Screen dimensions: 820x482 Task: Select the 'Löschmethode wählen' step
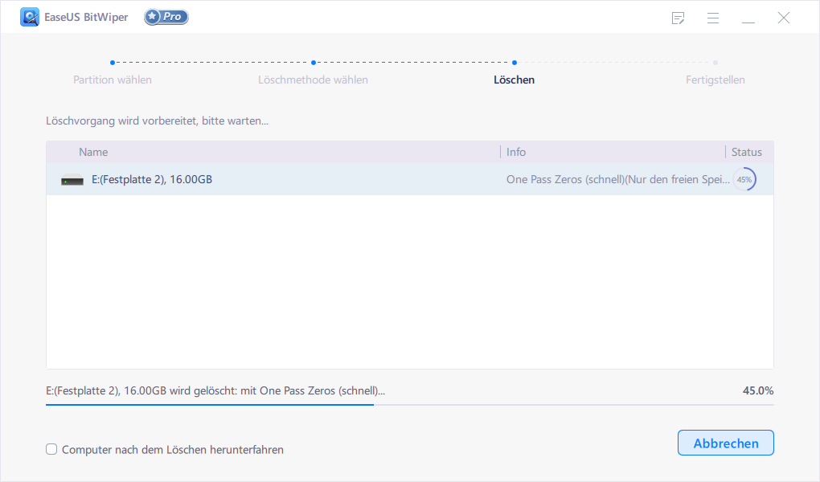313,80
